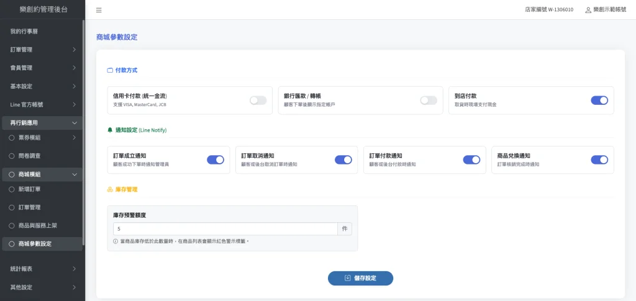The height and width of the screenshot is (301, 636).
Task: Turn on 銀行匯款 / 轉帳 toggle
Action: tap(428, 101)
